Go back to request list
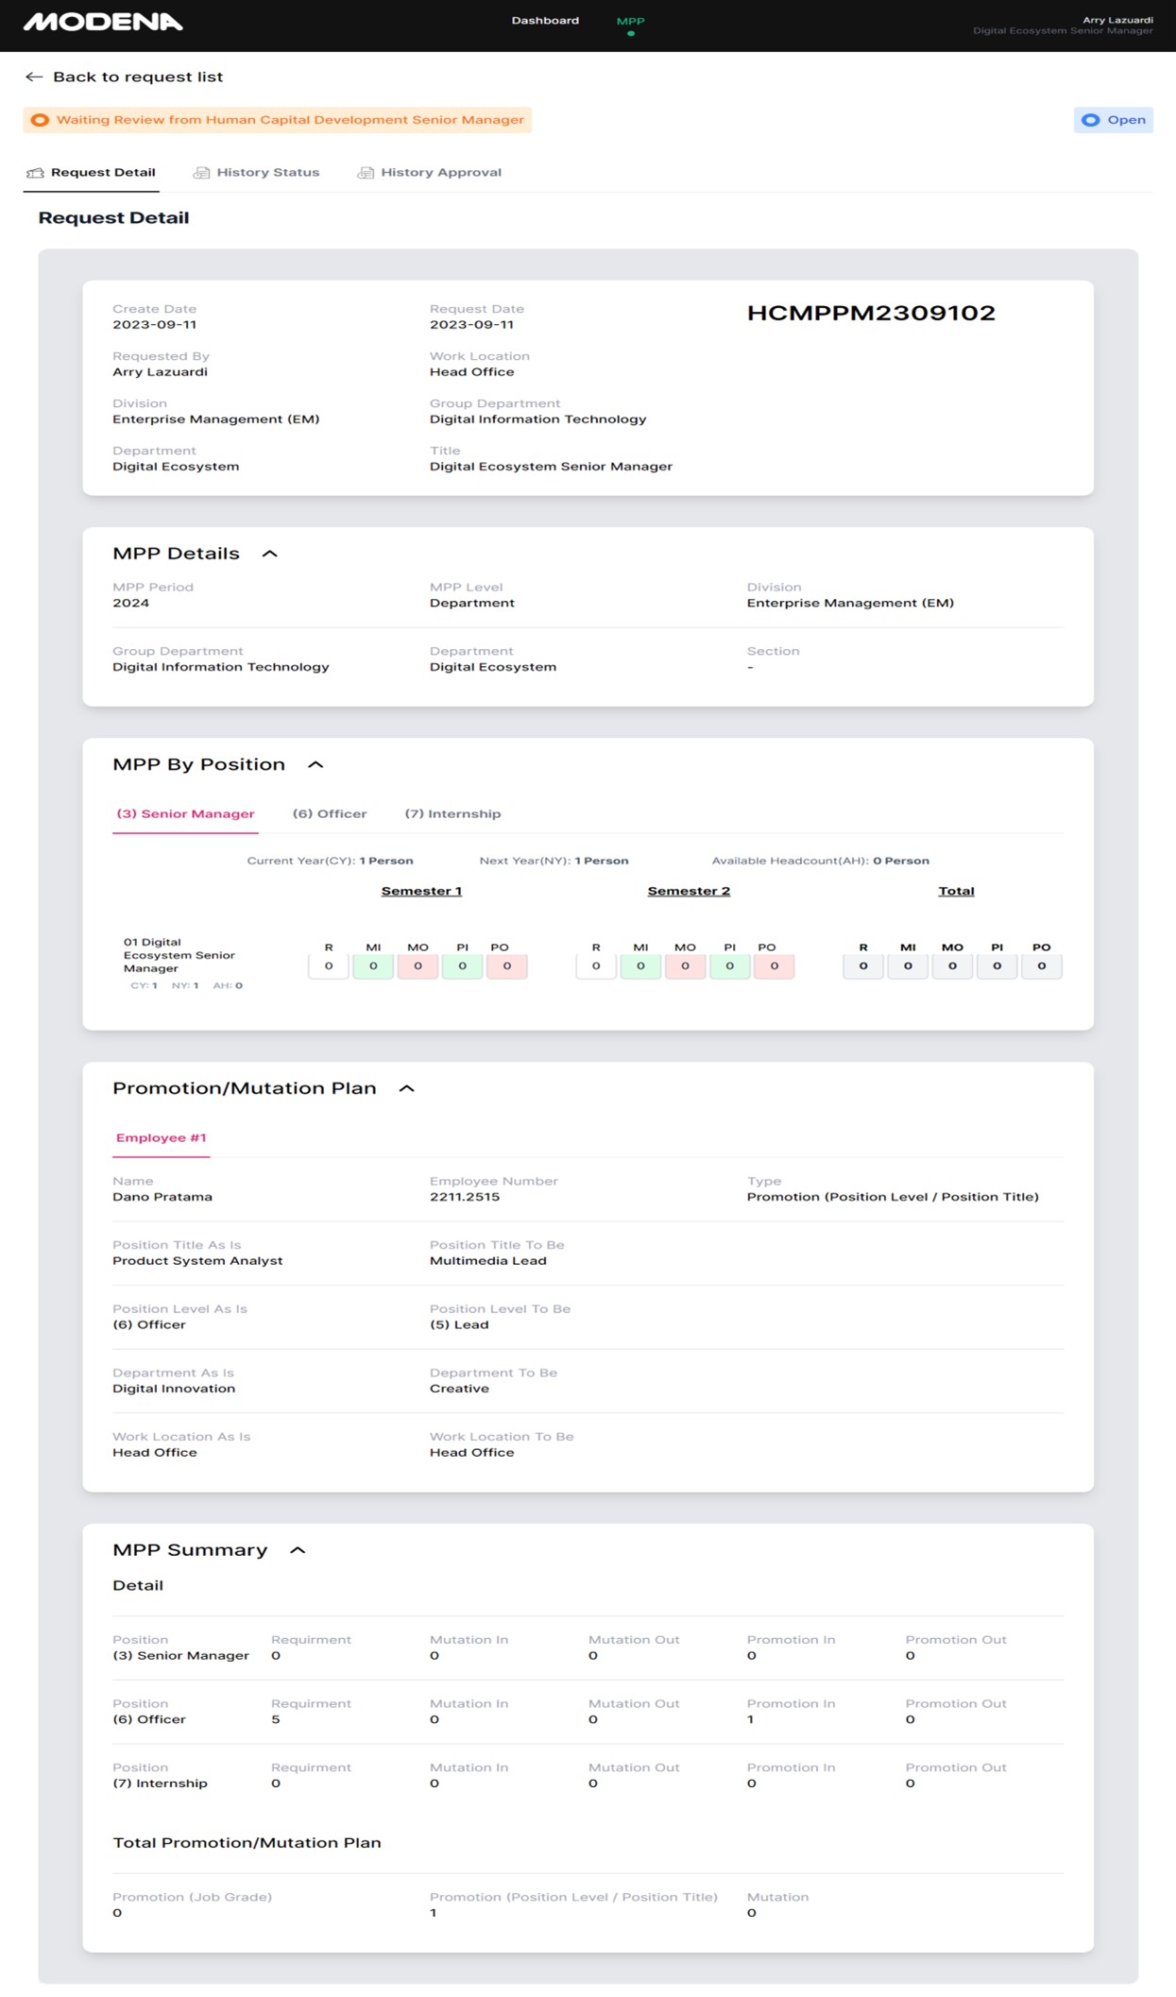 137,77
